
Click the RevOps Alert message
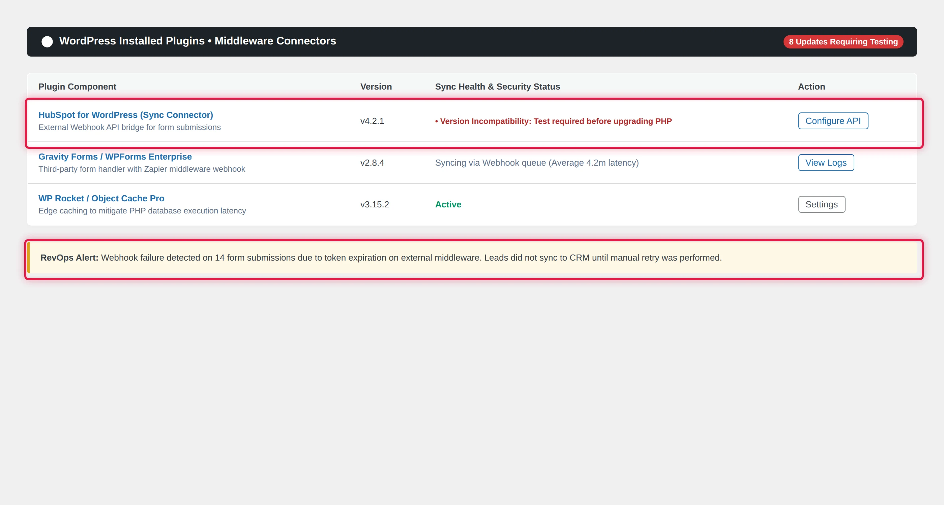click(472, 258)
